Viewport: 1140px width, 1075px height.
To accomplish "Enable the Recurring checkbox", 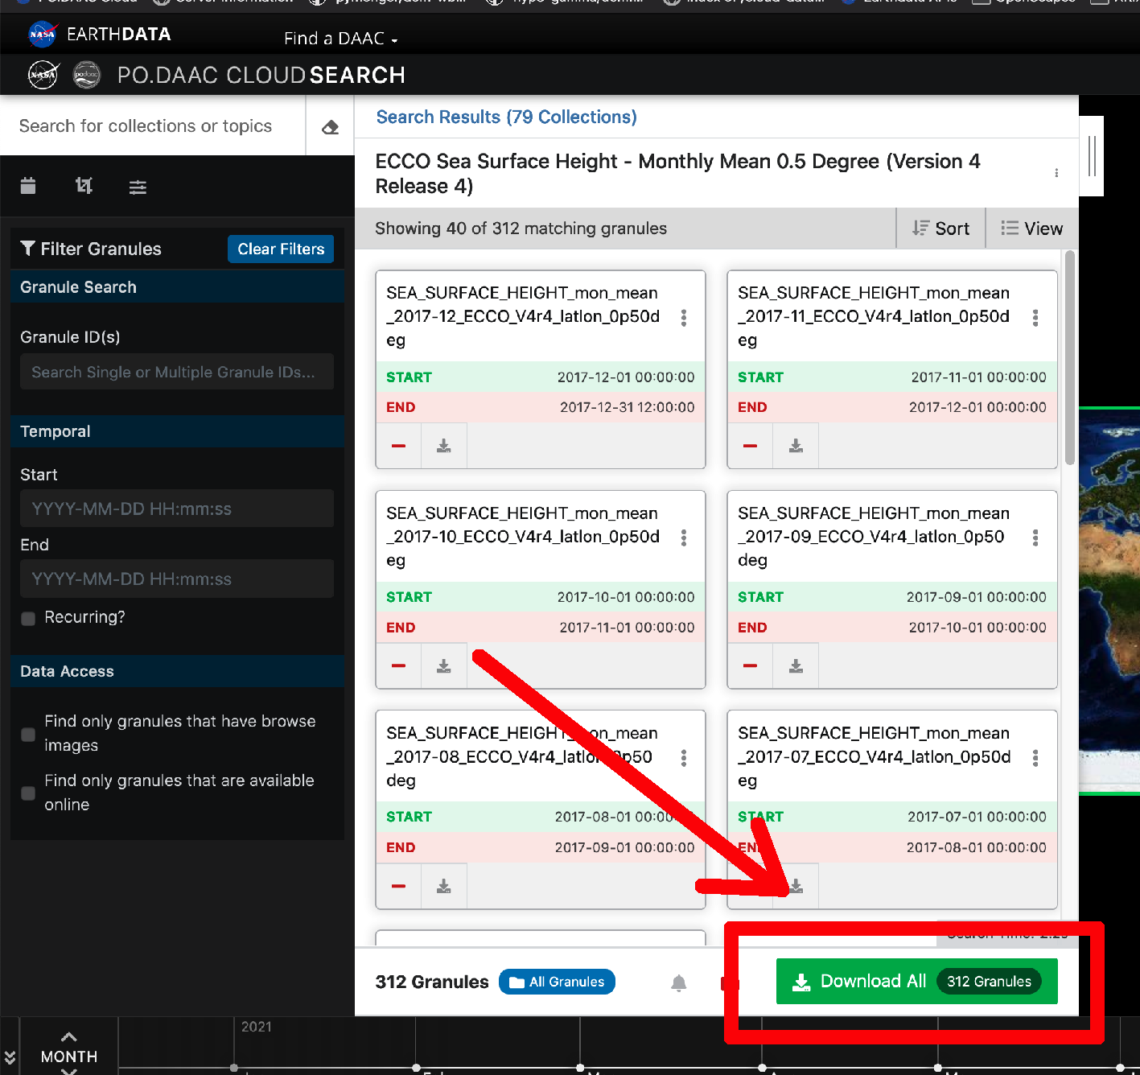I will click(28, 618).
